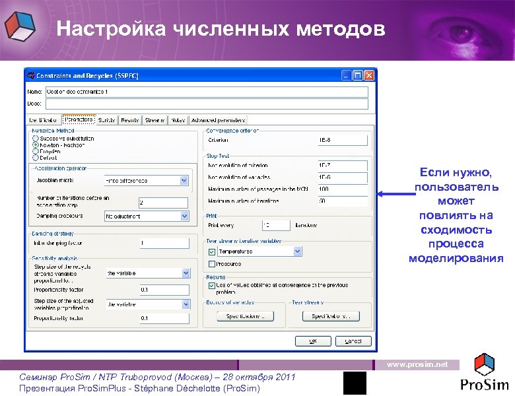Click iterations before acceleration step field
This screenshot has height=396, width=515.
tap(163, 203)
